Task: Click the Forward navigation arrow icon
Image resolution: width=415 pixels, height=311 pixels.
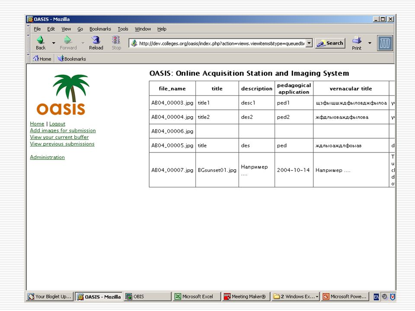Action: pos(68,40)
